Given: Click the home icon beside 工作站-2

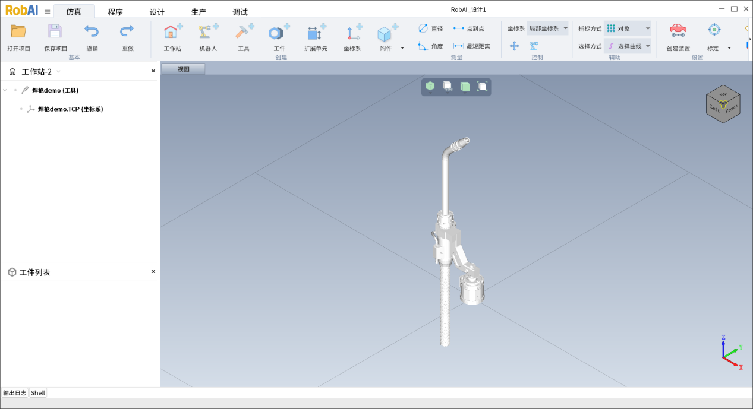Looking at the screenshot, I should pyautogui.click(x=12, y=72).
